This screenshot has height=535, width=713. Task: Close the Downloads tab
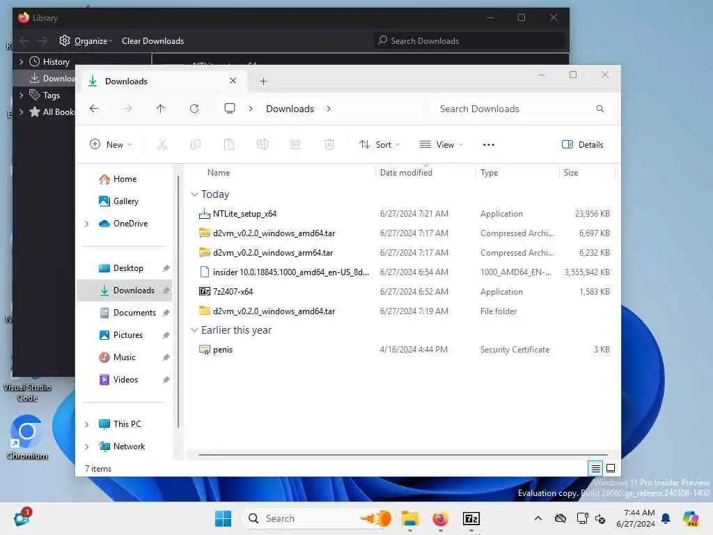pyautogui.click(x=233, y=81)
